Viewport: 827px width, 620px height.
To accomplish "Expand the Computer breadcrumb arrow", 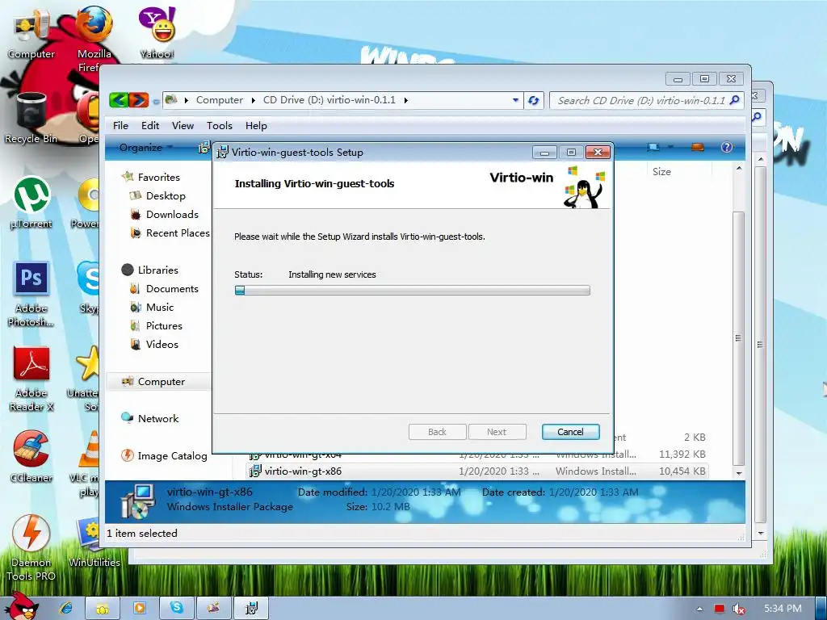I will [253, 100].
